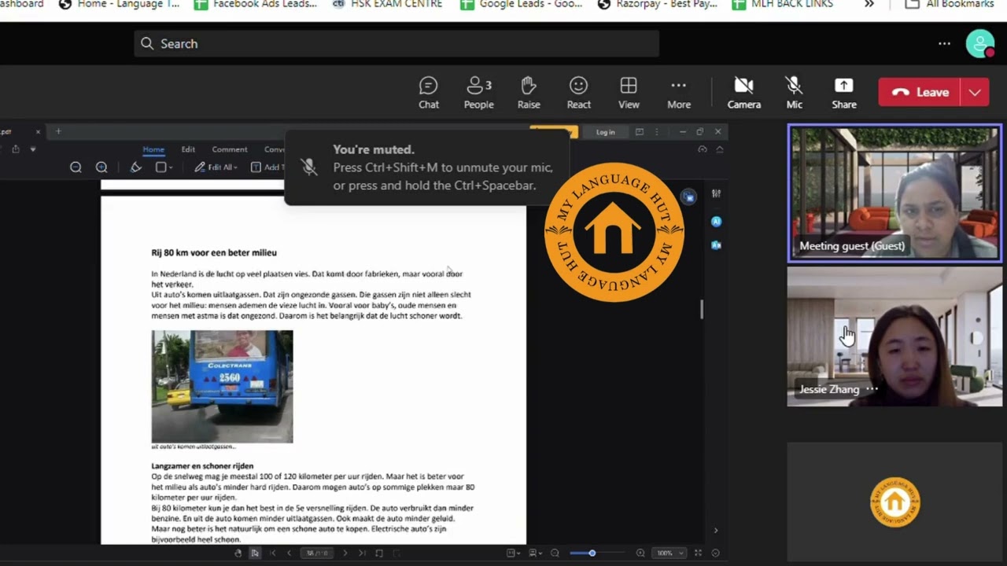
Task: Select the hand tool in status bar
Action: [x=238, y=553]
